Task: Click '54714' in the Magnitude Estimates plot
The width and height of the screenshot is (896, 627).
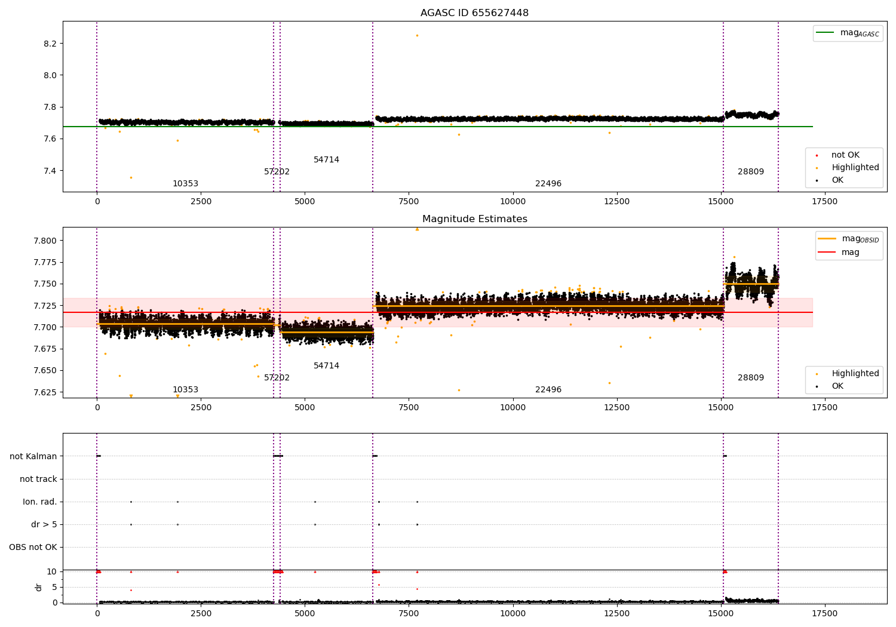Action: (x=326, y=366)
